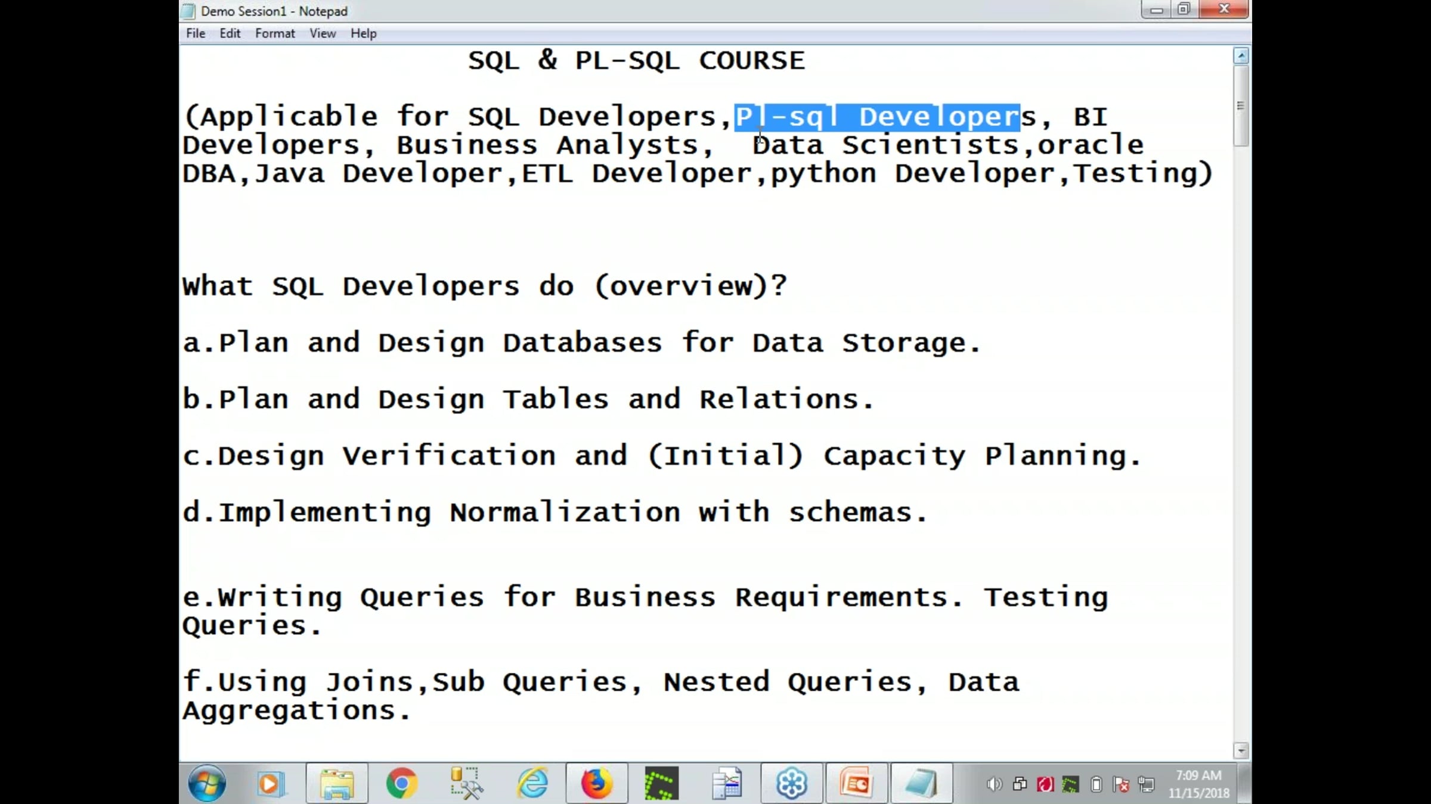Open the File menu
This screenshot has height=804, width=1431.
(x=196, y=33)
